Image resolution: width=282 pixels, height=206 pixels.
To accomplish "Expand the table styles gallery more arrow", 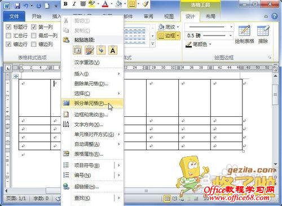I will 153,44.
